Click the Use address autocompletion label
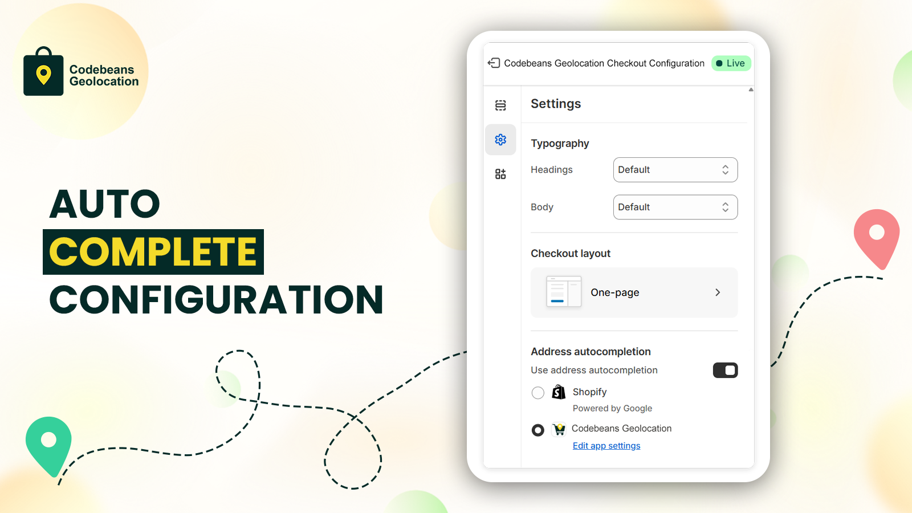This screenshot has height=513, width=912. 594,370
